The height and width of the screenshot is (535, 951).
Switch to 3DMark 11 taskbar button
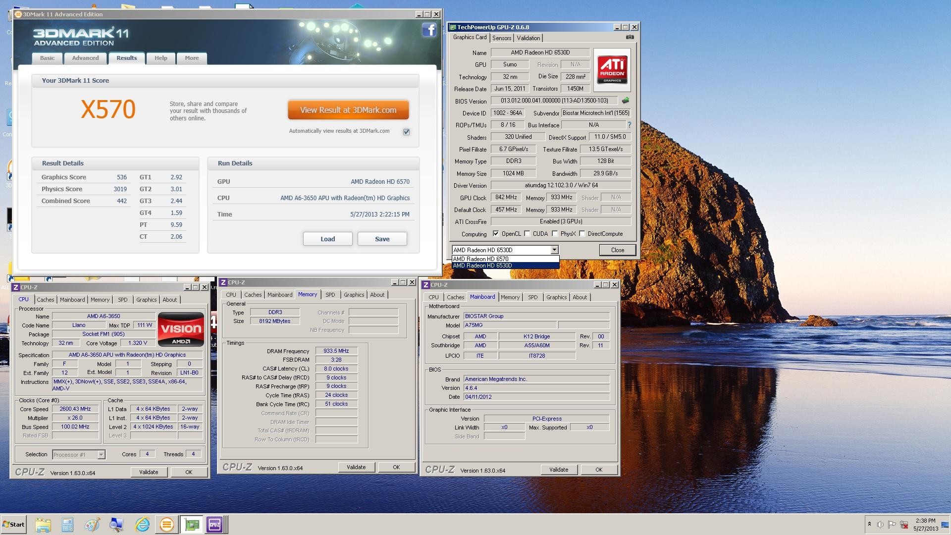pos(167,525)
